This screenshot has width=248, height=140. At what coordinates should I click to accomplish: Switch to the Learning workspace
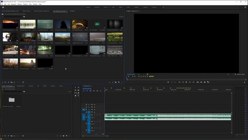pos(88,7)
